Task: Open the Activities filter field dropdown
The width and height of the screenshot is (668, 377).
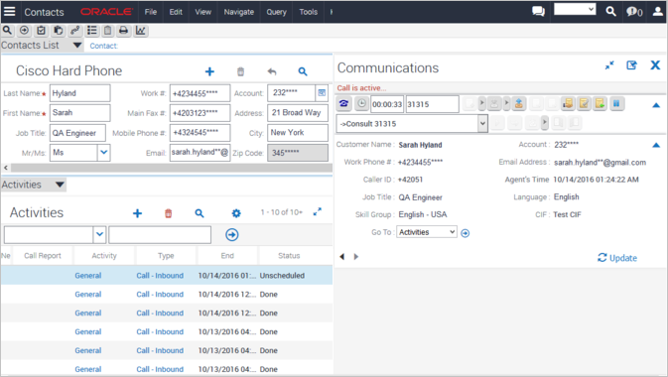Action: click(99, 235)
